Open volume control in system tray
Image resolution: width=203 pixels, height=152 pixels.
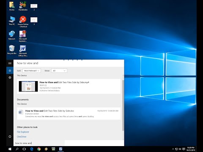pyautogui.click(x=180, y=149)
